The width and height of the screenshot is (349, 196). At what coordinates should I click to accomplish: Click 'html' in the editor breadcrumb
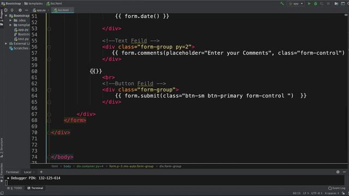(55, 166)
